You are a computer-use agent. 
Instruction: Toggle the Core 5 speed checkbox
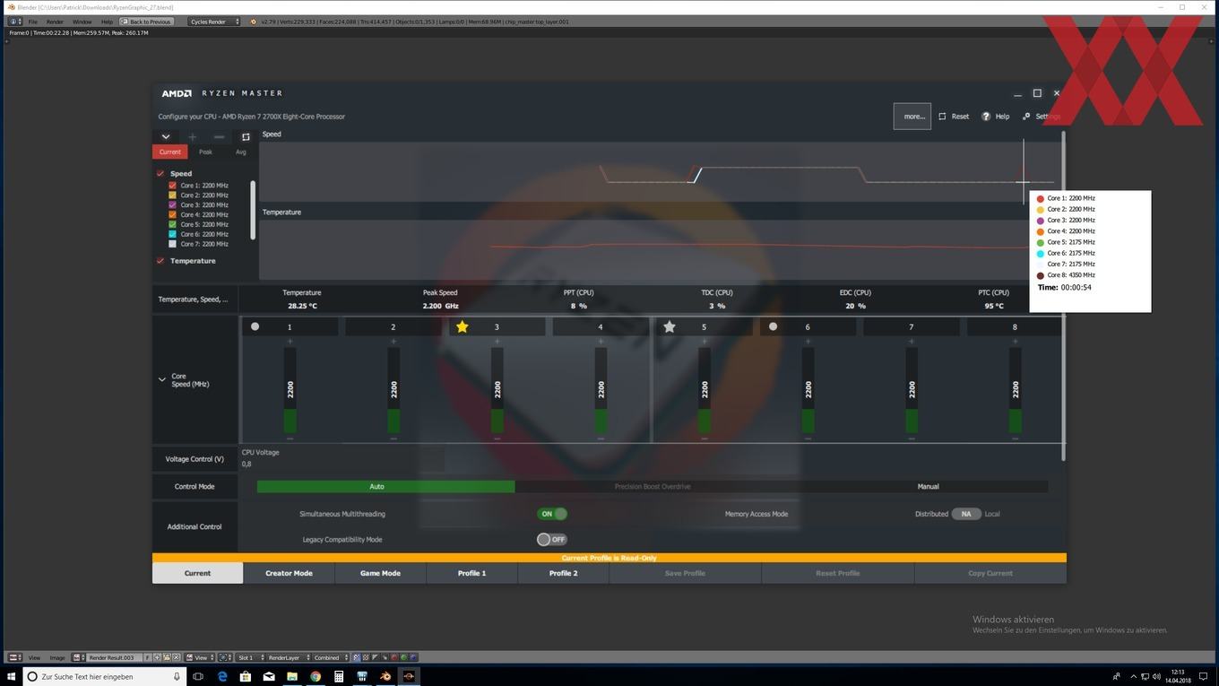tap(173, 224)
